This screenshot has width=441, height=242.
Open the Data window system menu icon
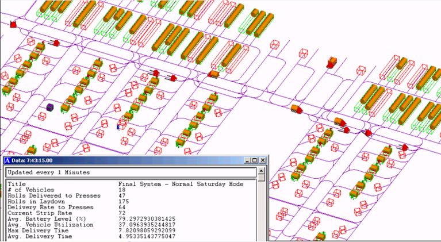click(x=8, y=160)
